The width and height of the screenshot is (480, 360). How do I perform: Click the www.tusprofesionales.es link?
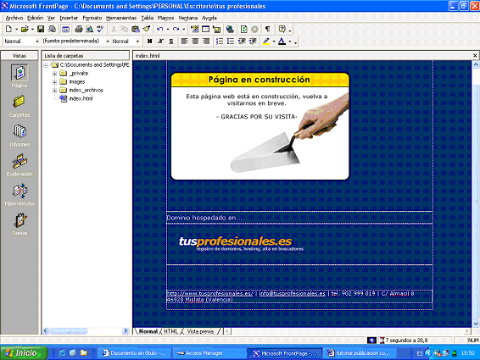pyautogui.click(x=209, y=293)
